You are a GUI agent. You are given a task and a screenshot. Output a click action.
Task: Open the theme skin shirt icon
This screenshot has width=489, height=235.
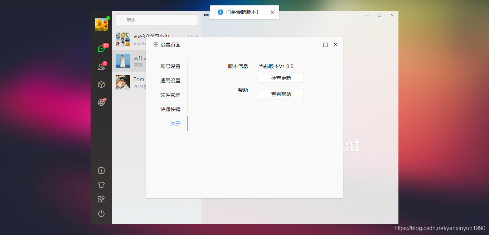point(101,185)
